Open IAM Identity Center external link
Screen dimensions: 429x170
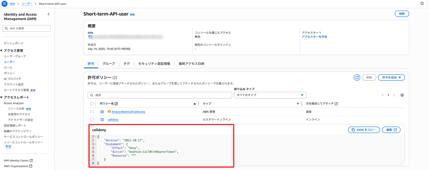(18, 161)
